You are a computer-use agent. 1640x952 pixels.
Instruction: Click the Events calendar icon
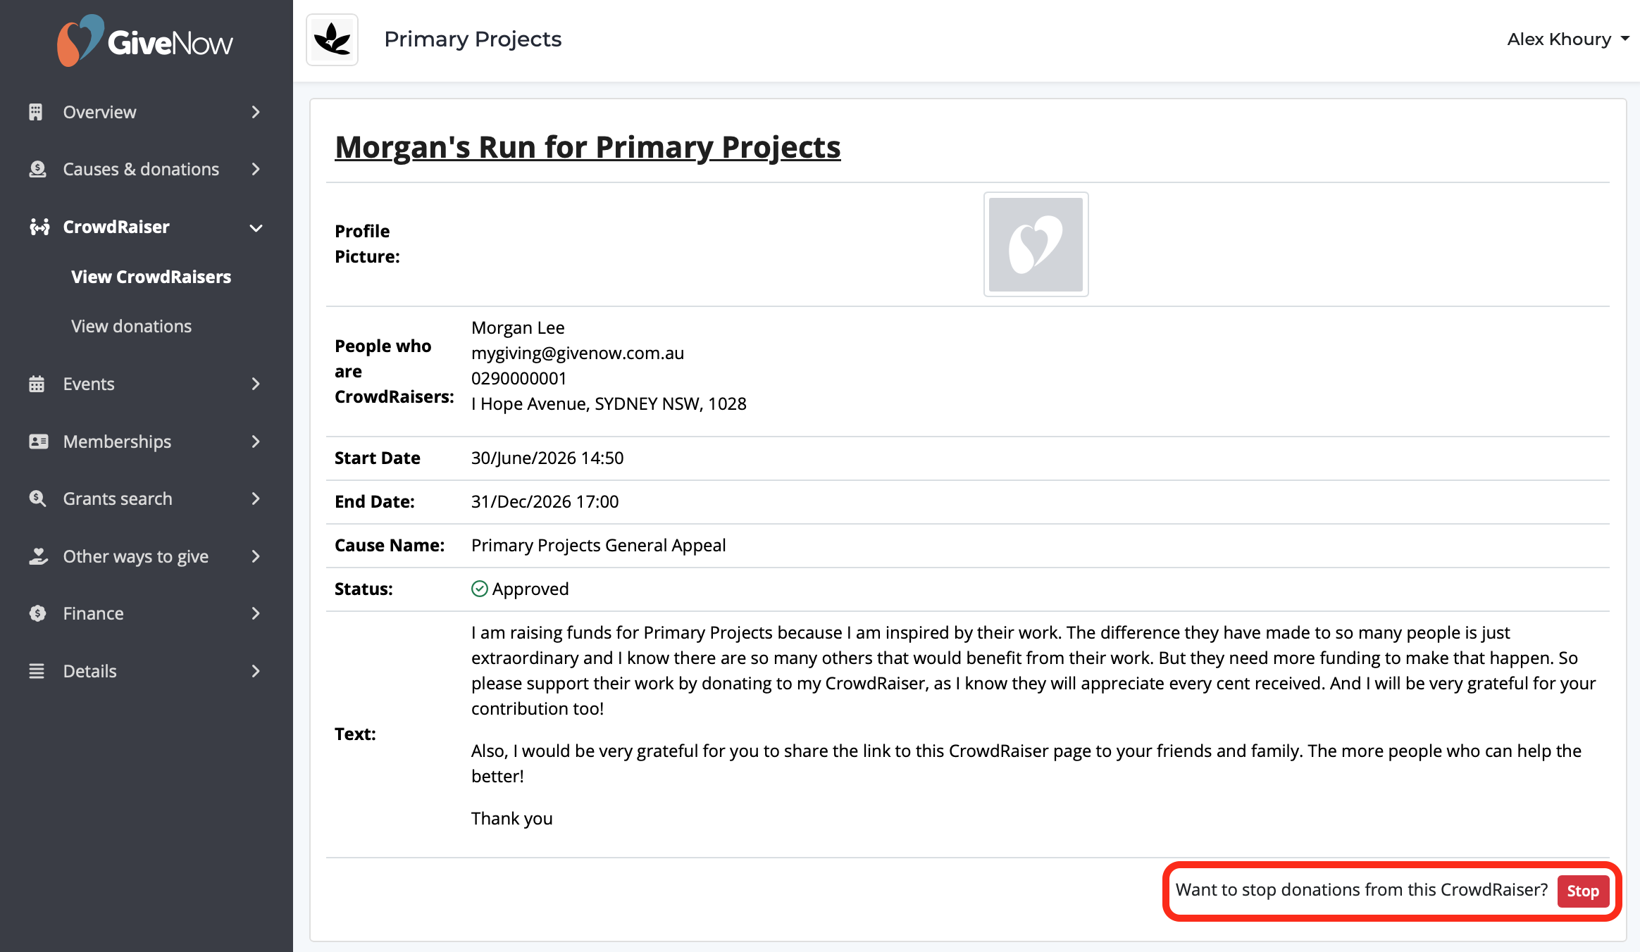[x=37, y=384]
